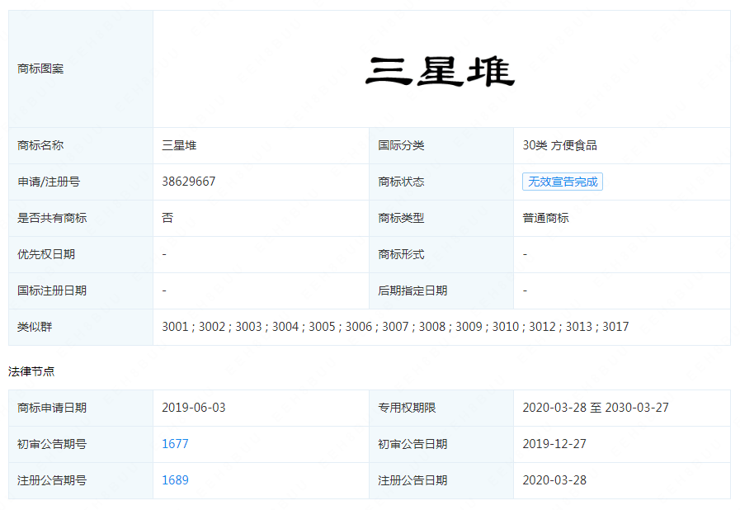
Task: Click the 商标形式 label
Action: coord(401,254)
